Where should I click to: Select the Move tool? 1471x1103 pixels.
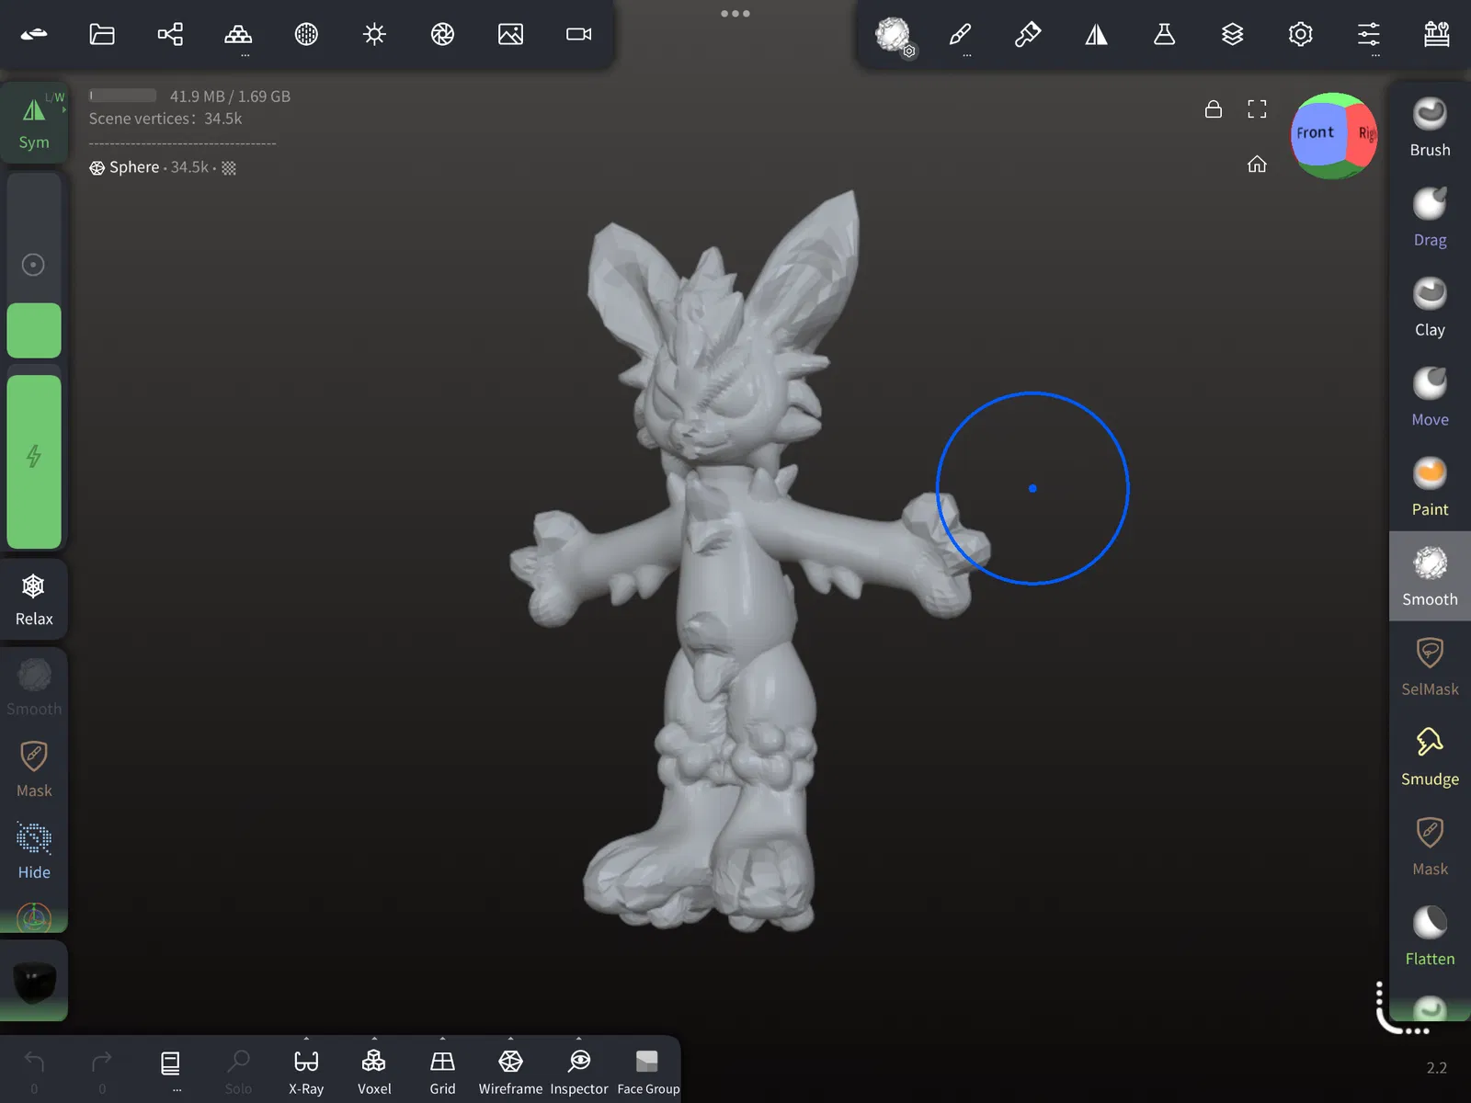[x=1430, y=397]
